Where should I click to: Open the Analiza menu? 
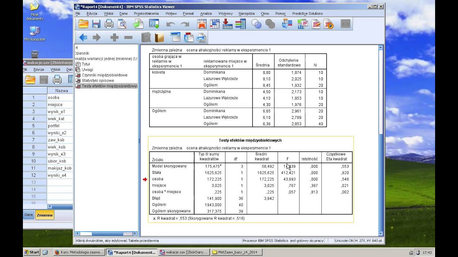point(206,14)
